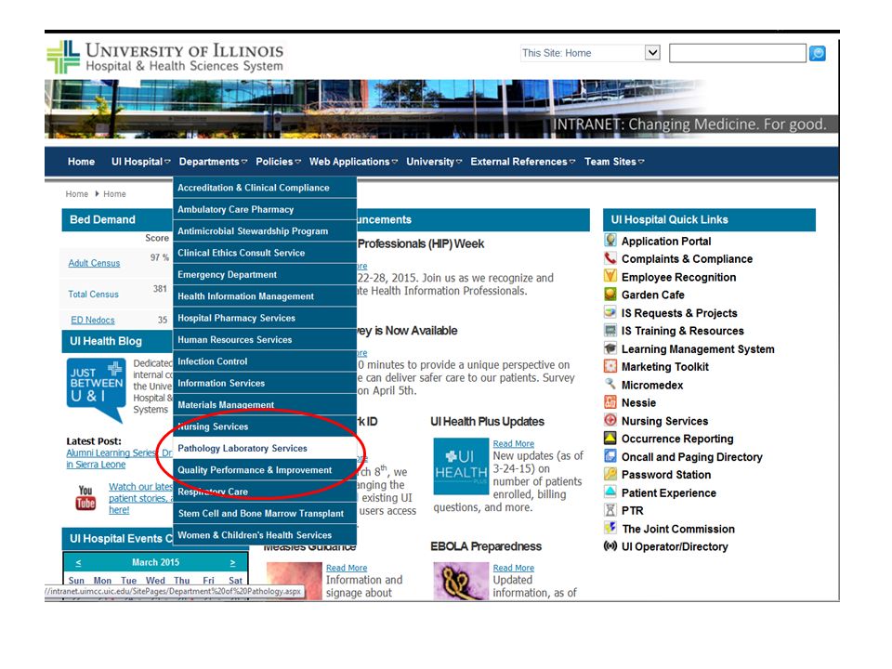Go to previous month in calendar
Viewport: 892px width, 669px height.
point(78,563)
